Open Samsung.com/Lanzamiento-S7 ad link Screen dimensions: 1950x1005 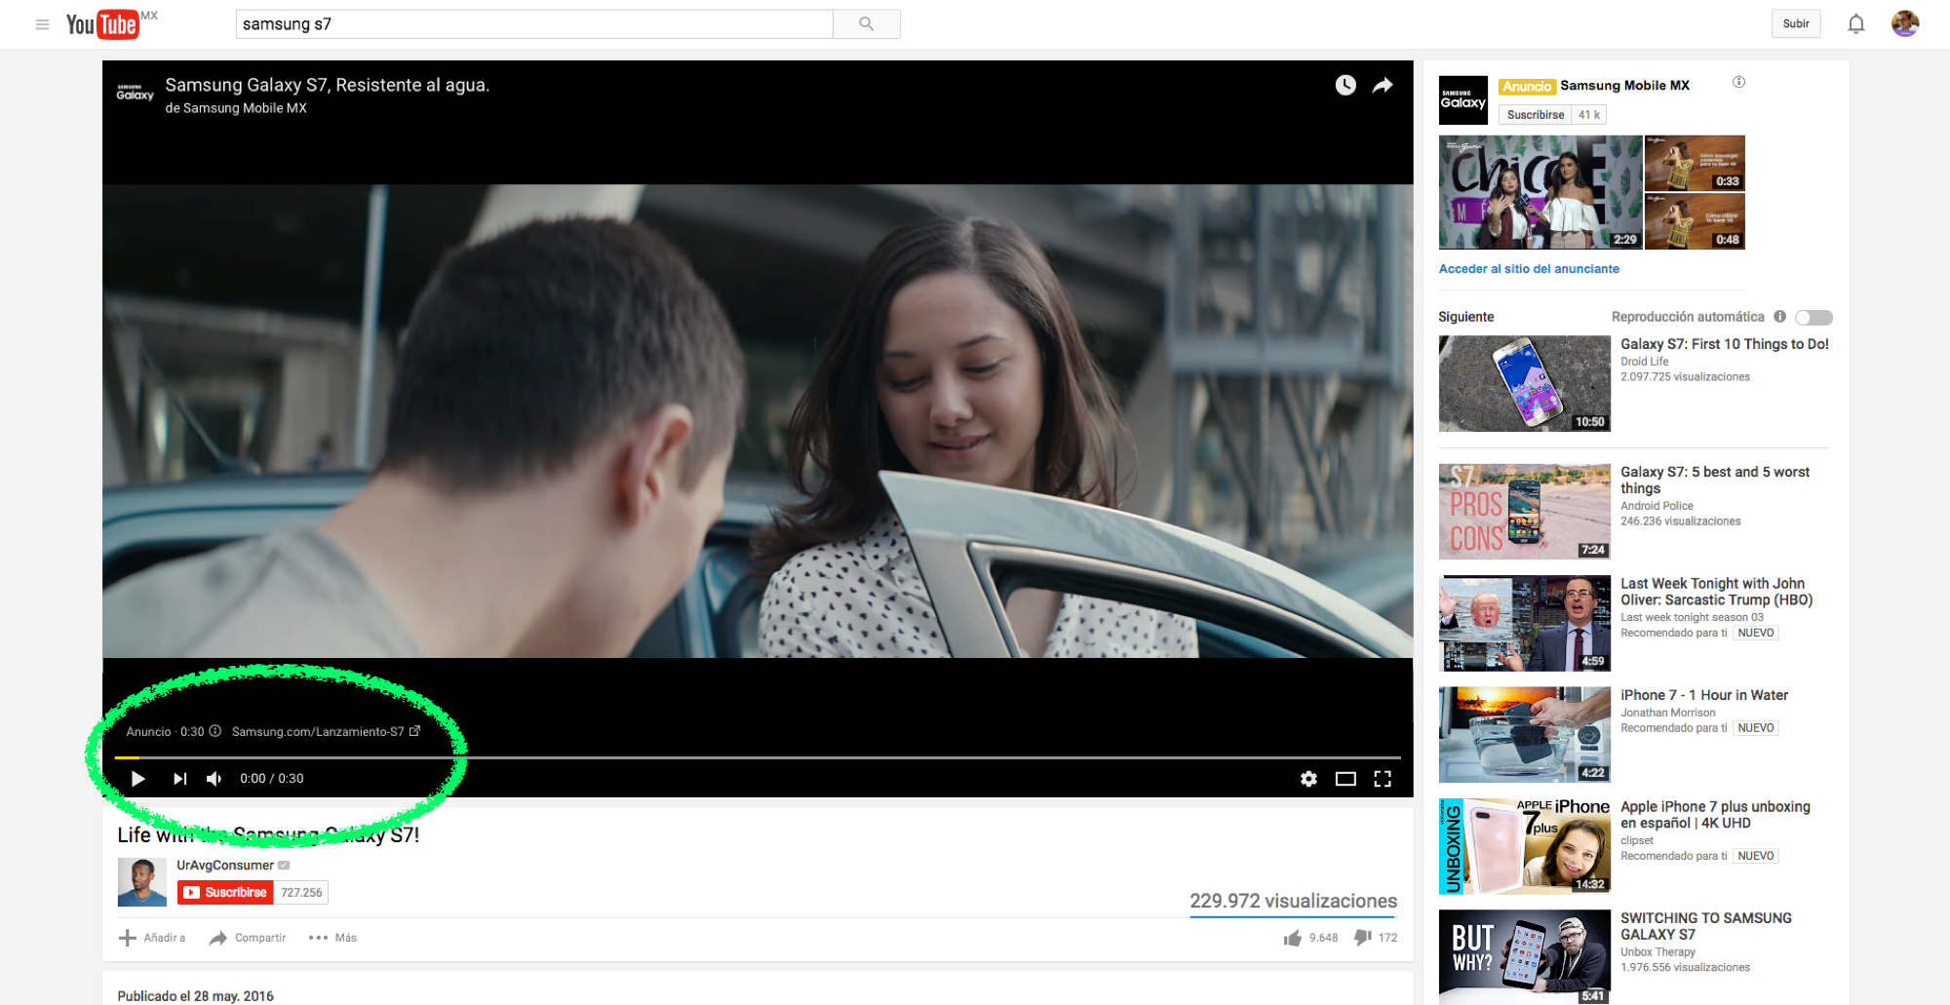coord(326,731)
